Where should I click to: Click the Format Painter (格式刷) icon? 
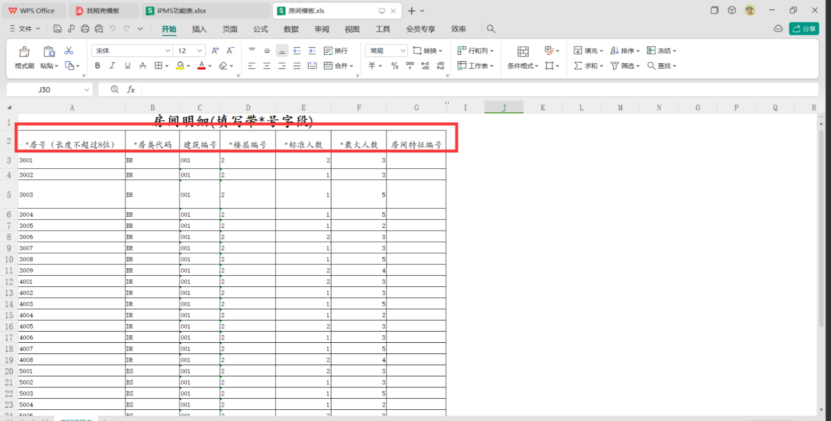(24, 52)
